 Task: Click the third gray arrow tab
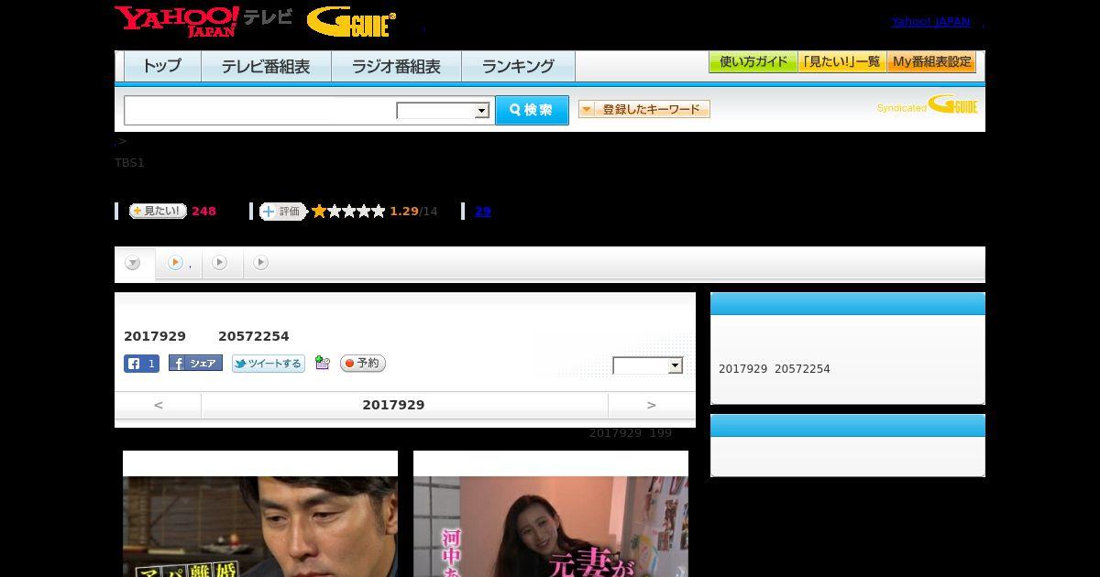point(219,263)
